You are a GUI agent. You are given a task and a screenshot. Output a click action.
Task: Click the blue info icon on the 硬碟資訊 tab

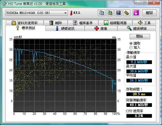point(57,28)
